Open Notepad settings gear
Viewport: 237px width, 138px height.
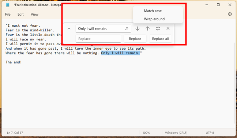(x=230, y=14)
